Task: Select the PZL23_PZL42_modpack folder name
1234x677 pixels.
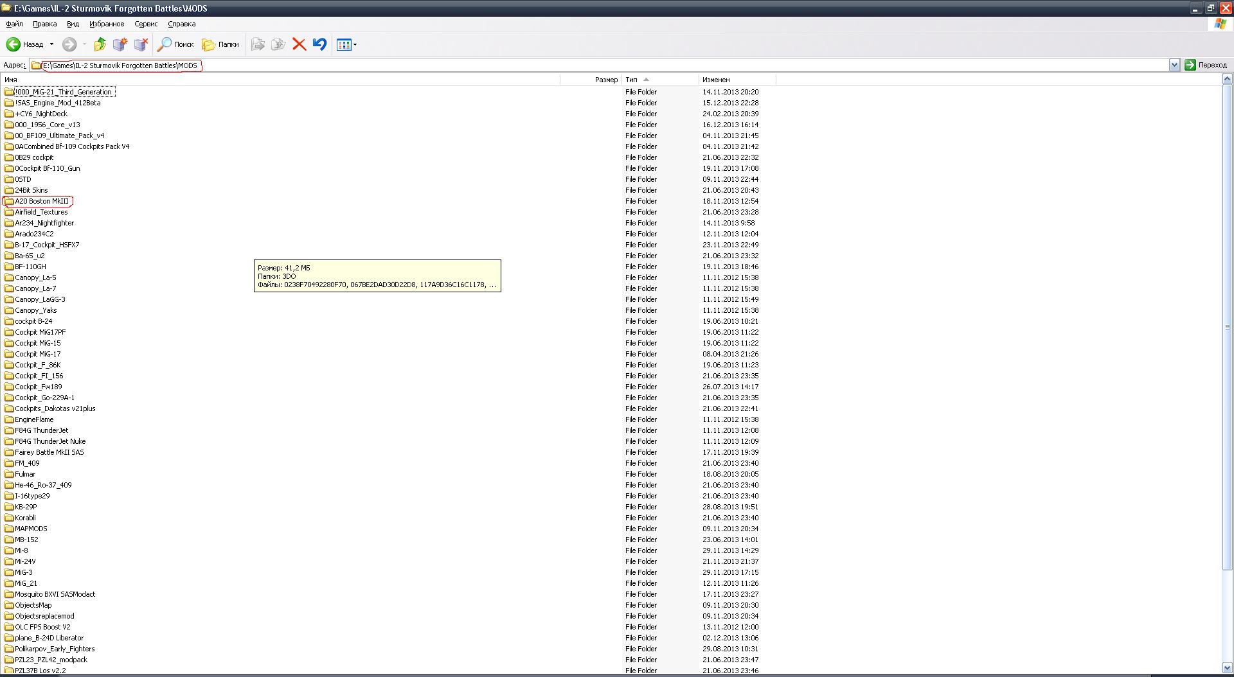Action: 51,660
